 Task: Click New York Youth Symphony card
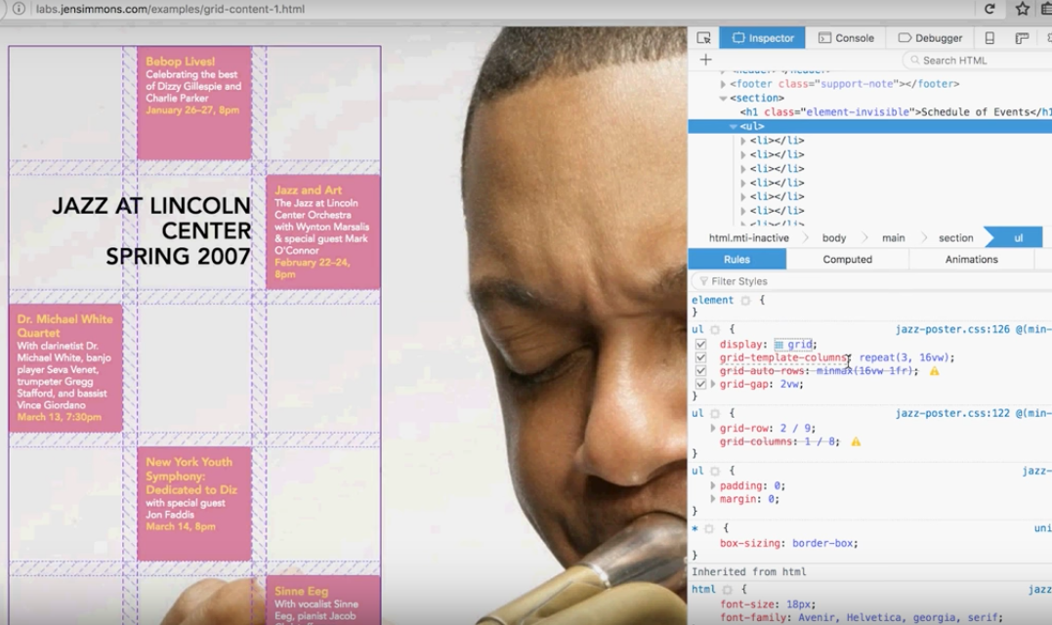click(x=194, y=504)
